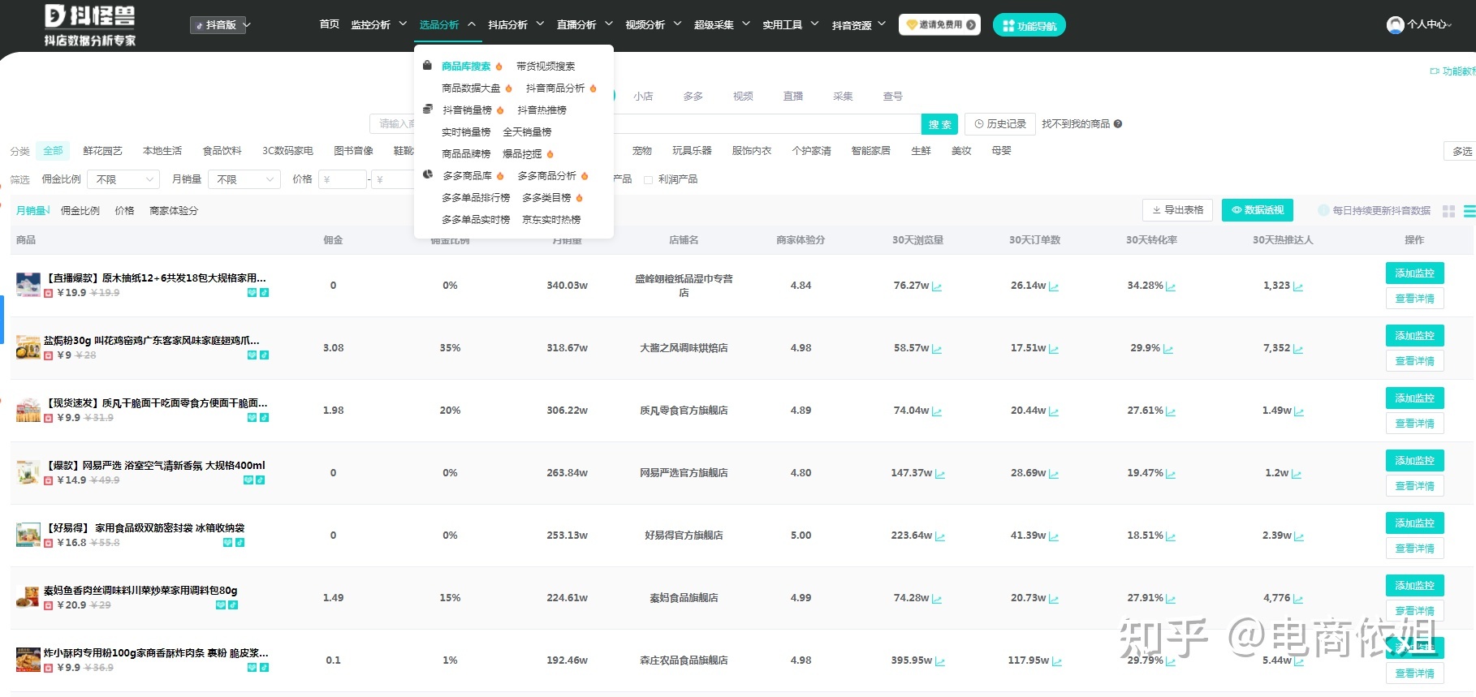Viewport: 1476px width, 697px height.
Task: Click the 盐焗粉30g product thumbnail
Action: click(28, 348)
